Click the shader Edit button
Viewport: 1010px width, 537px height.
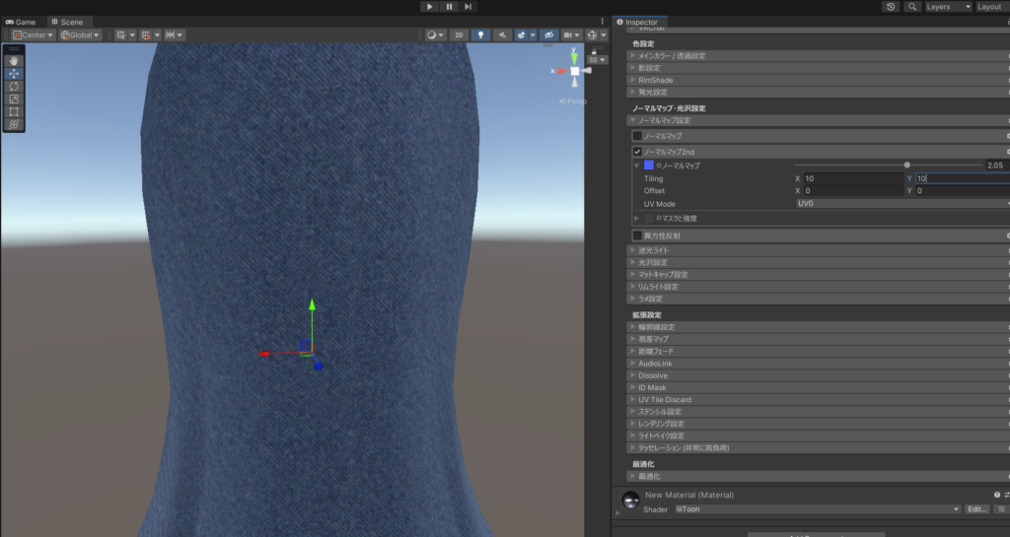point(975,509)
